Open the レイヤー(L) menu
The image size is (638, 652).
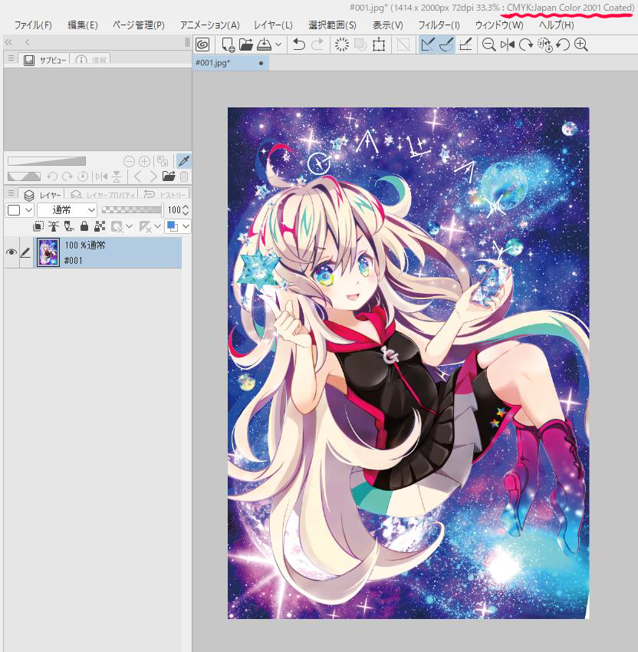pyautogui.click(x=273, y=25)
